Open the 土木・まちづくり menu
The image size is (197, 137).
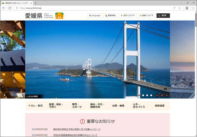point(139,106)
